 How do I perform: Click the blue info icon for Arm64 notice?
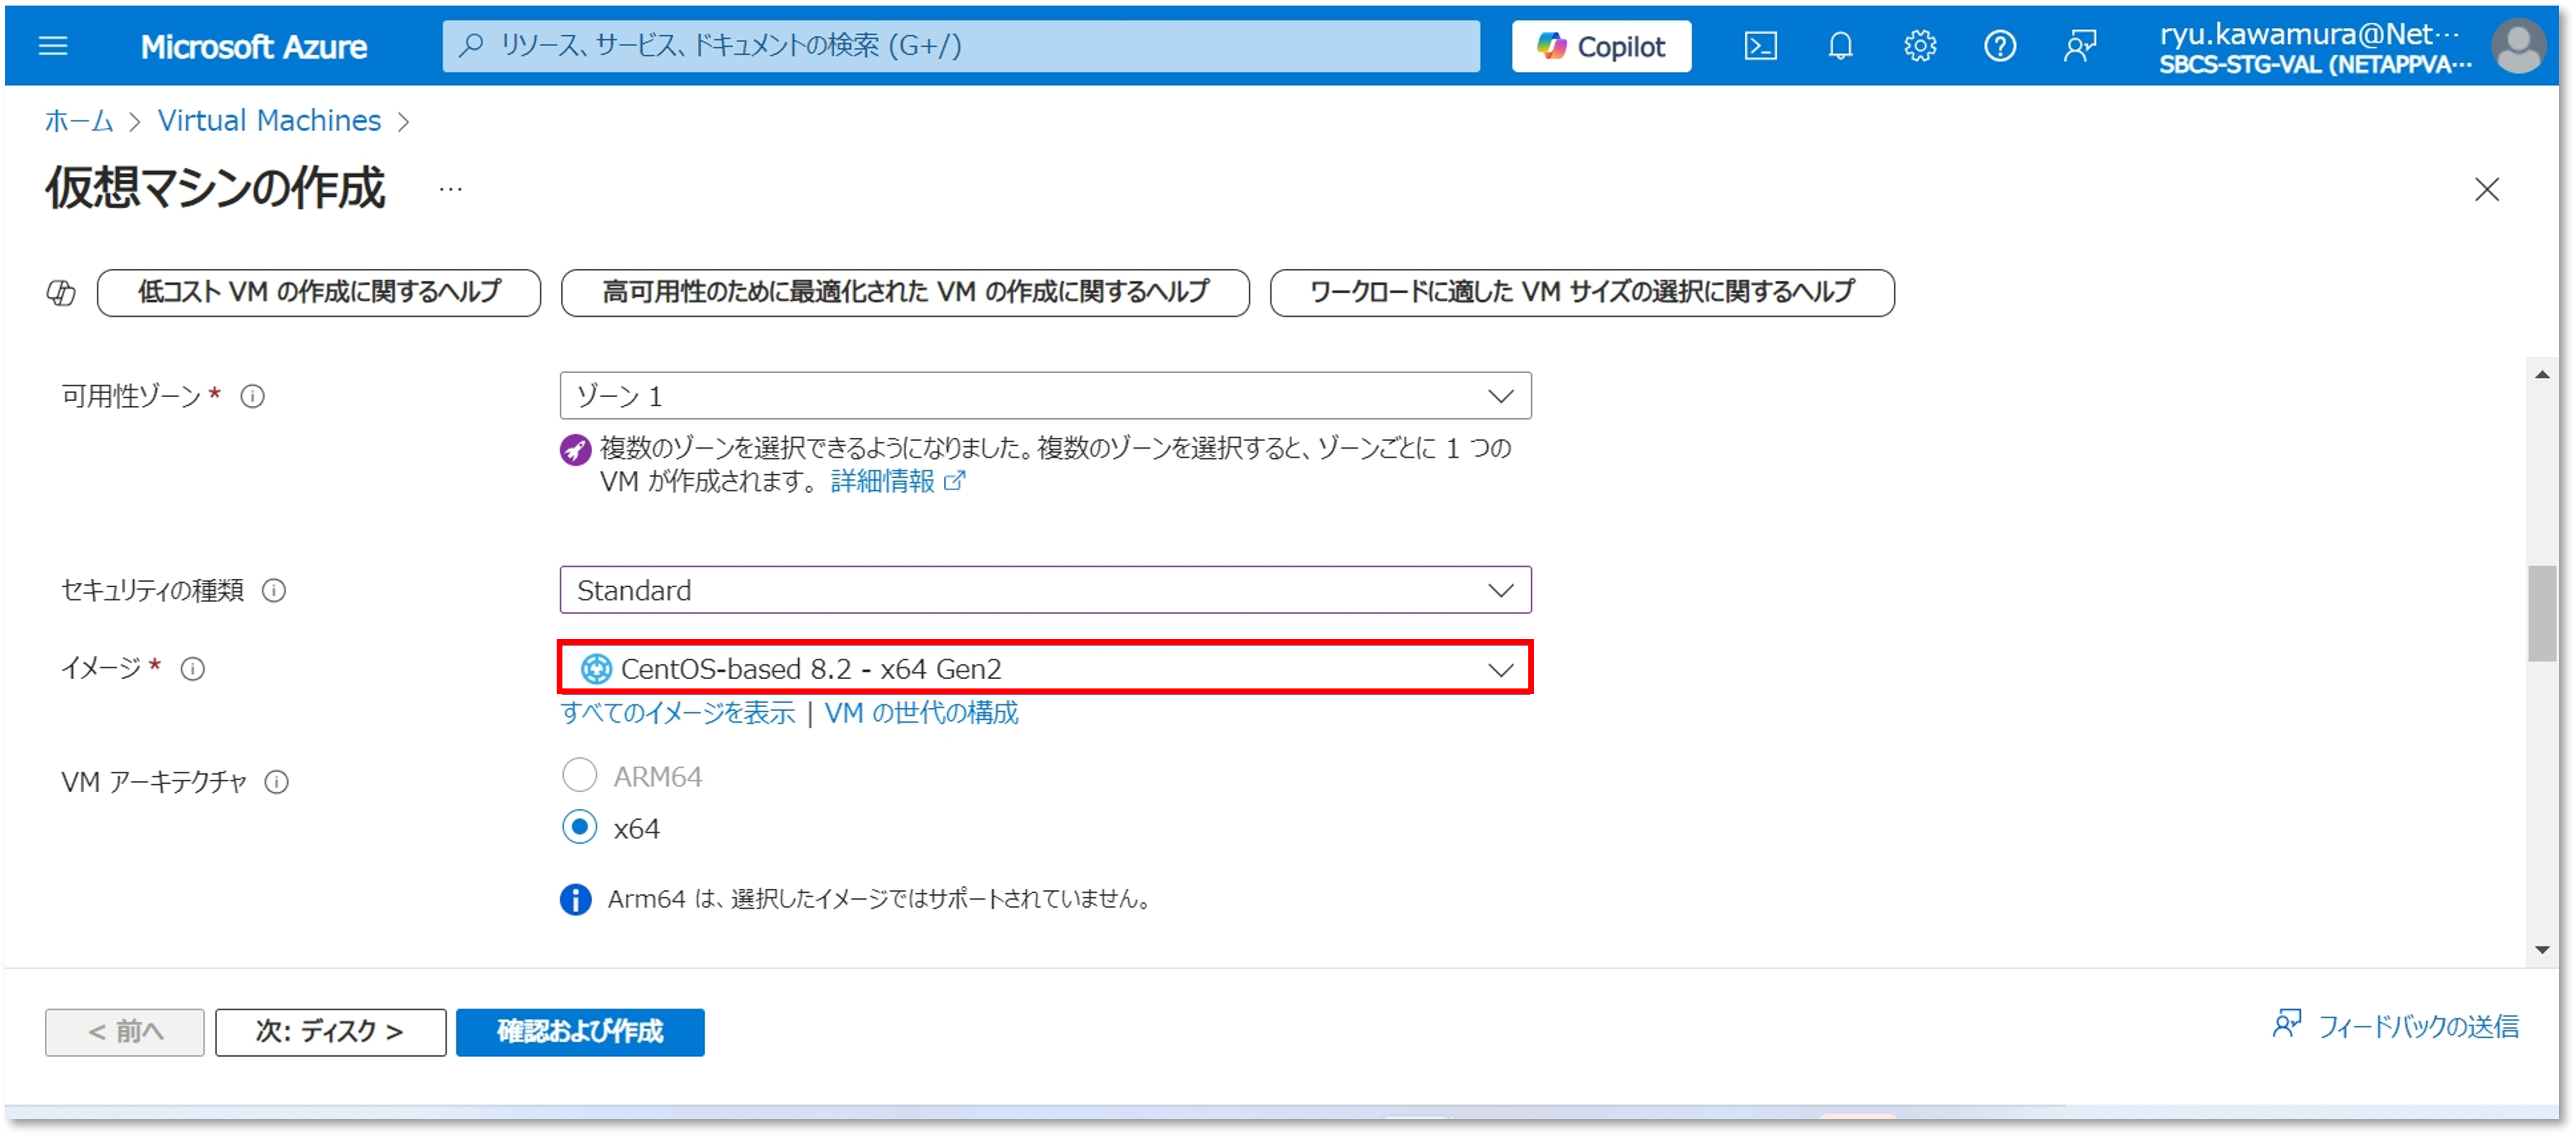point(575,899)
